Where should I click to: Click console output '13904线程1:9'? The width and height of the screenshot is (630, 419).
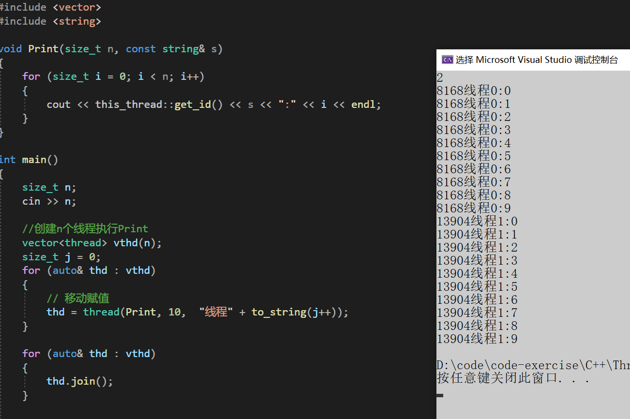477,339
